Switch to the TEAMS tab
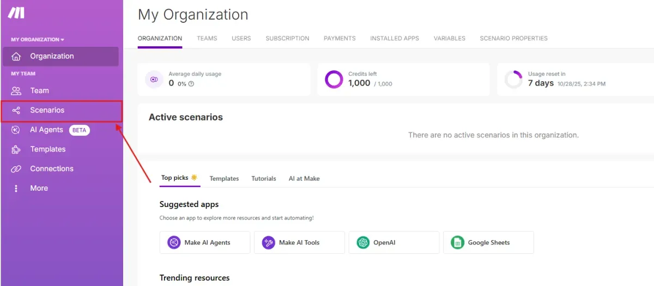This screenshot has width=654, height=286. pyautogui.click(x=207, y=39)
